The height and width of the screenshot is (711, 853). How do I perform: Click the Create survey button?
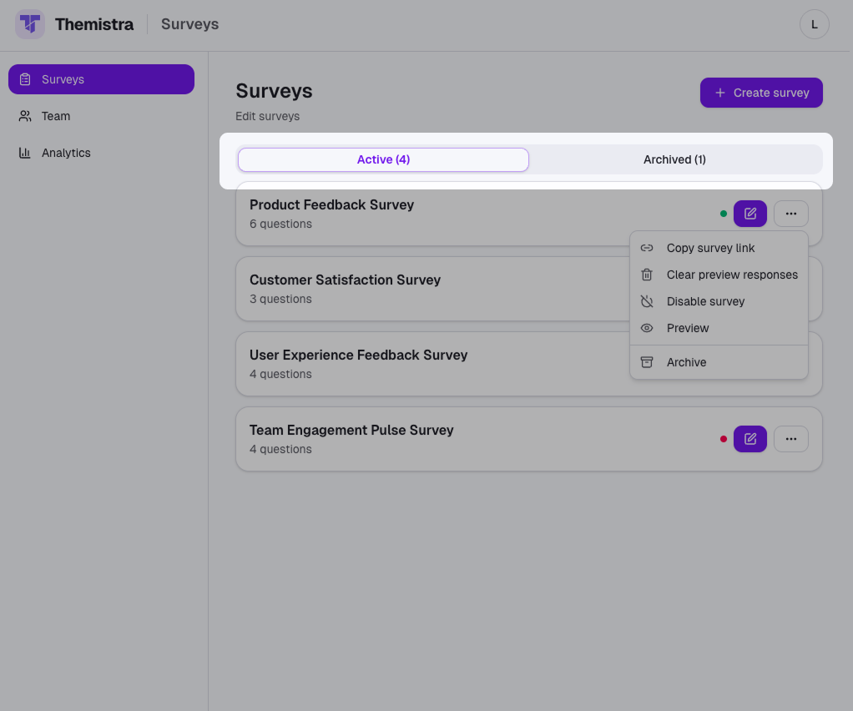(760, 92)
